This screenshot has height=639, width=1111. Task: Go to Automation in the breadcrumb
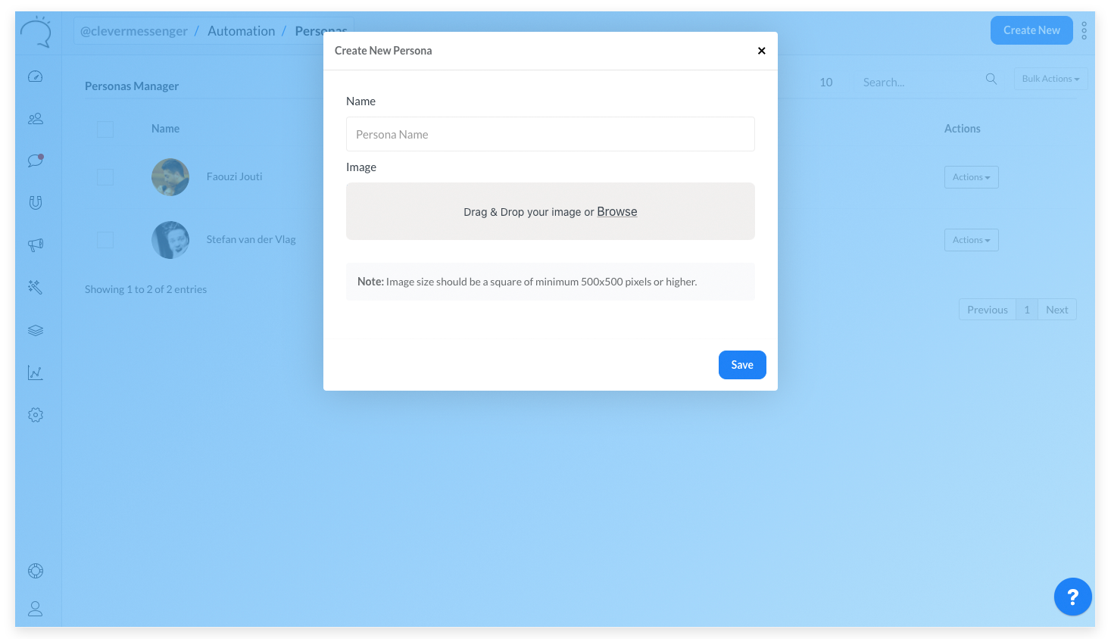[241, 31]
